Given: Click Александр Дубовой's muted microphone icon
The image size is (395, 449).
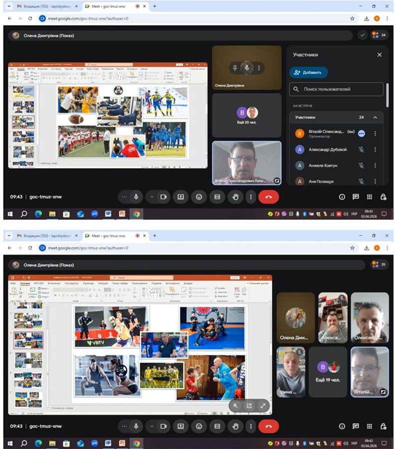Looking at the screenshot, I should pos(361,150).
